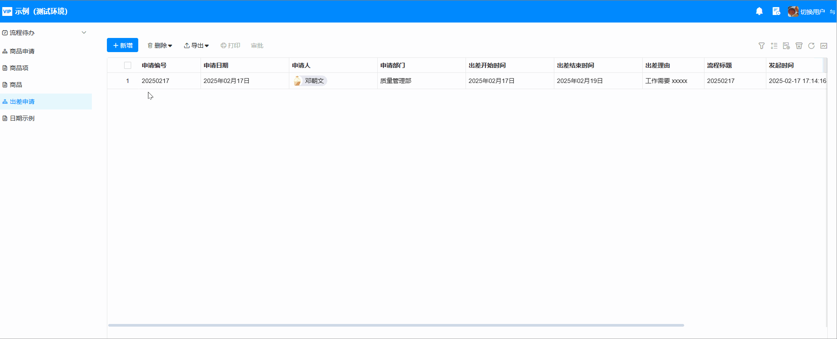Image resolution: width=837 pixels, height=339 pixels.
Task: Click the switch arrows icon beside 切换用户
Action: pos(832,12)
